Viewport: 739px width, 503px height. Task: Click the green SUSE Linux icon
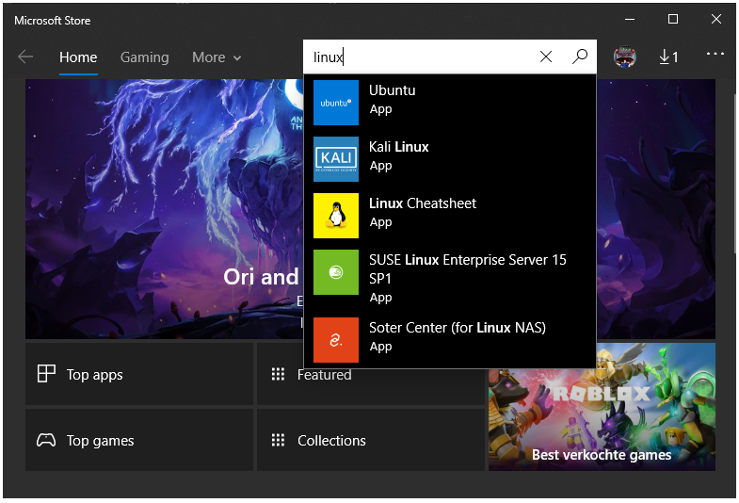336,272
